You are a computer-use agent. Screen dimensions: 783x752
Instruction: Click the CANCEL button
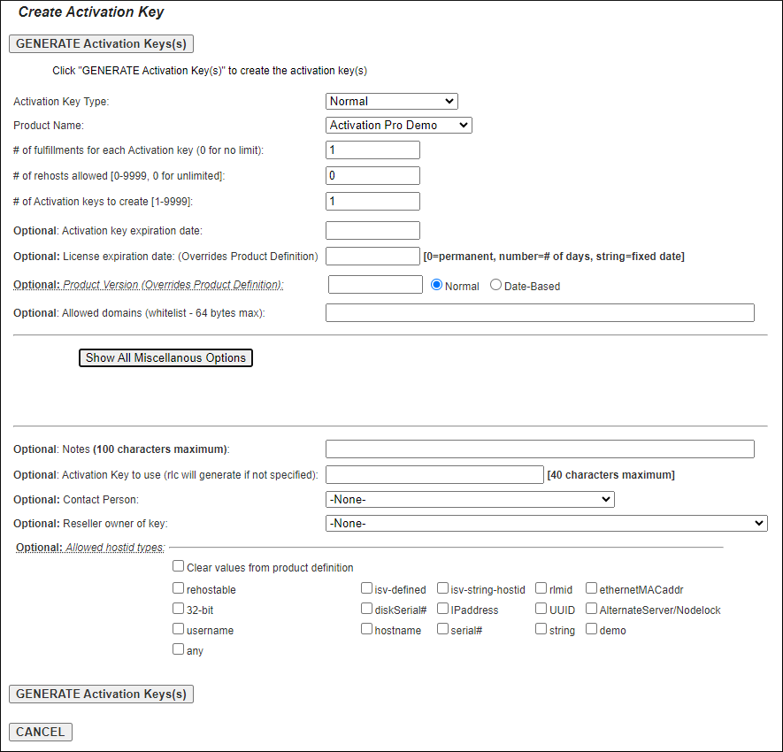pos(40,732)
